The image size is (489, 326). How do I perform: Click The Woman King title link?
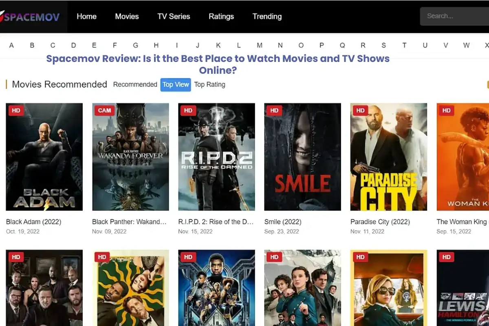pos(463,222)
